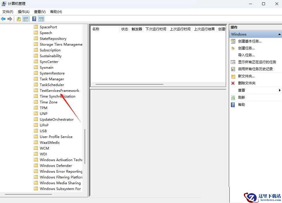Click the tree pane vertical scrollbar thumb
The image size is (282, 203).
coord(85,146)
